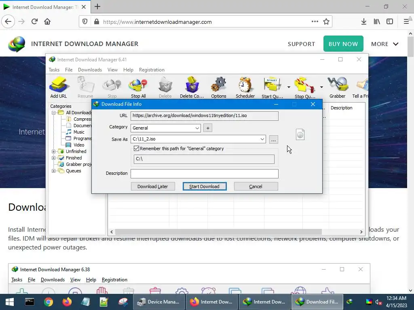
Task: Select Video category in tree
Action: (x=79, y=145)
